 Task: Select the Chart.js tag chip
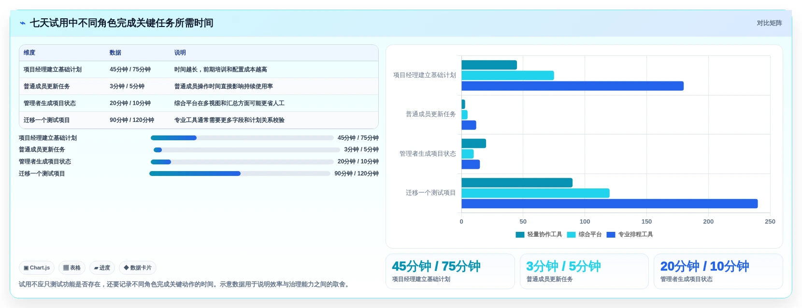click(x=37, y=268)
